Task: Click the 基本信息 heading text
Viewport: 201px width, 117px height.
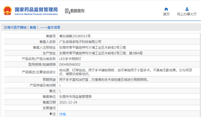Action: [54, 27]
